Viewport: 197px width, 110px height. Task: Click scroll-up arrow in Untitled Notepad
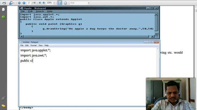click(158, 49)
